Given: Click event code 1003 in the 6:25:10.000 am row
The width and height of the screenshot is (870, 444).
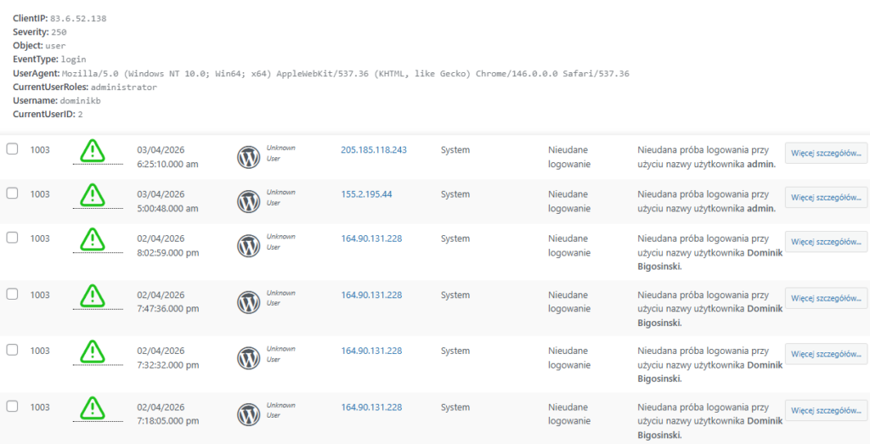Looking at the screenshot, I should (x=40, y=149).
